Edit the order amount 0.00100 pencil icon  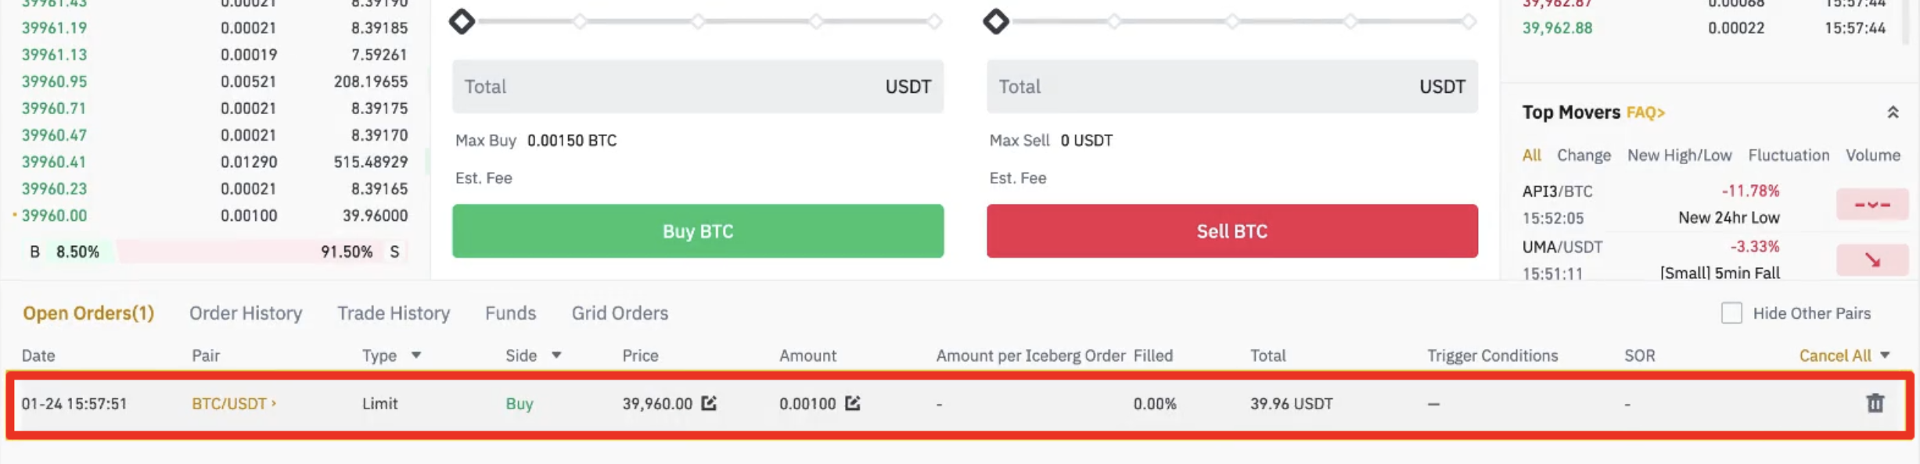coord(853,403)
